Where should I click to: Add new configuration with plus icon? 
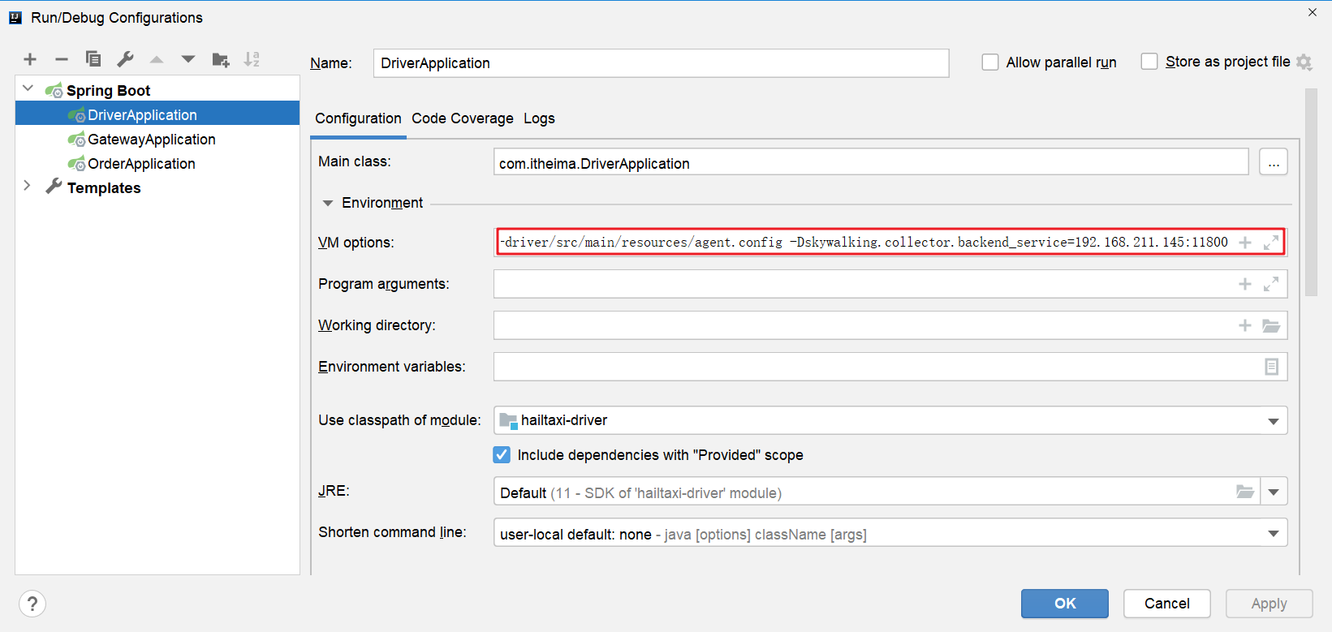[x=30, y=59]
